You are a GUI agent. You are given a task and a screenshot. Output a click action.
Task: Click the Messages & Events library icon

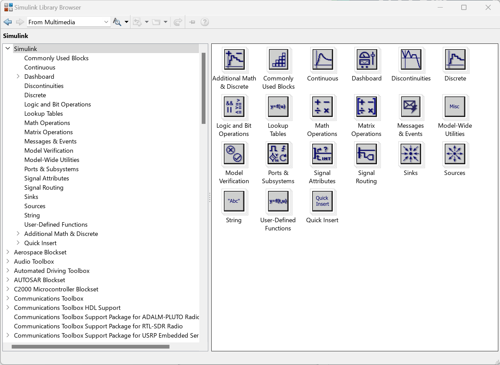[411, 107]
